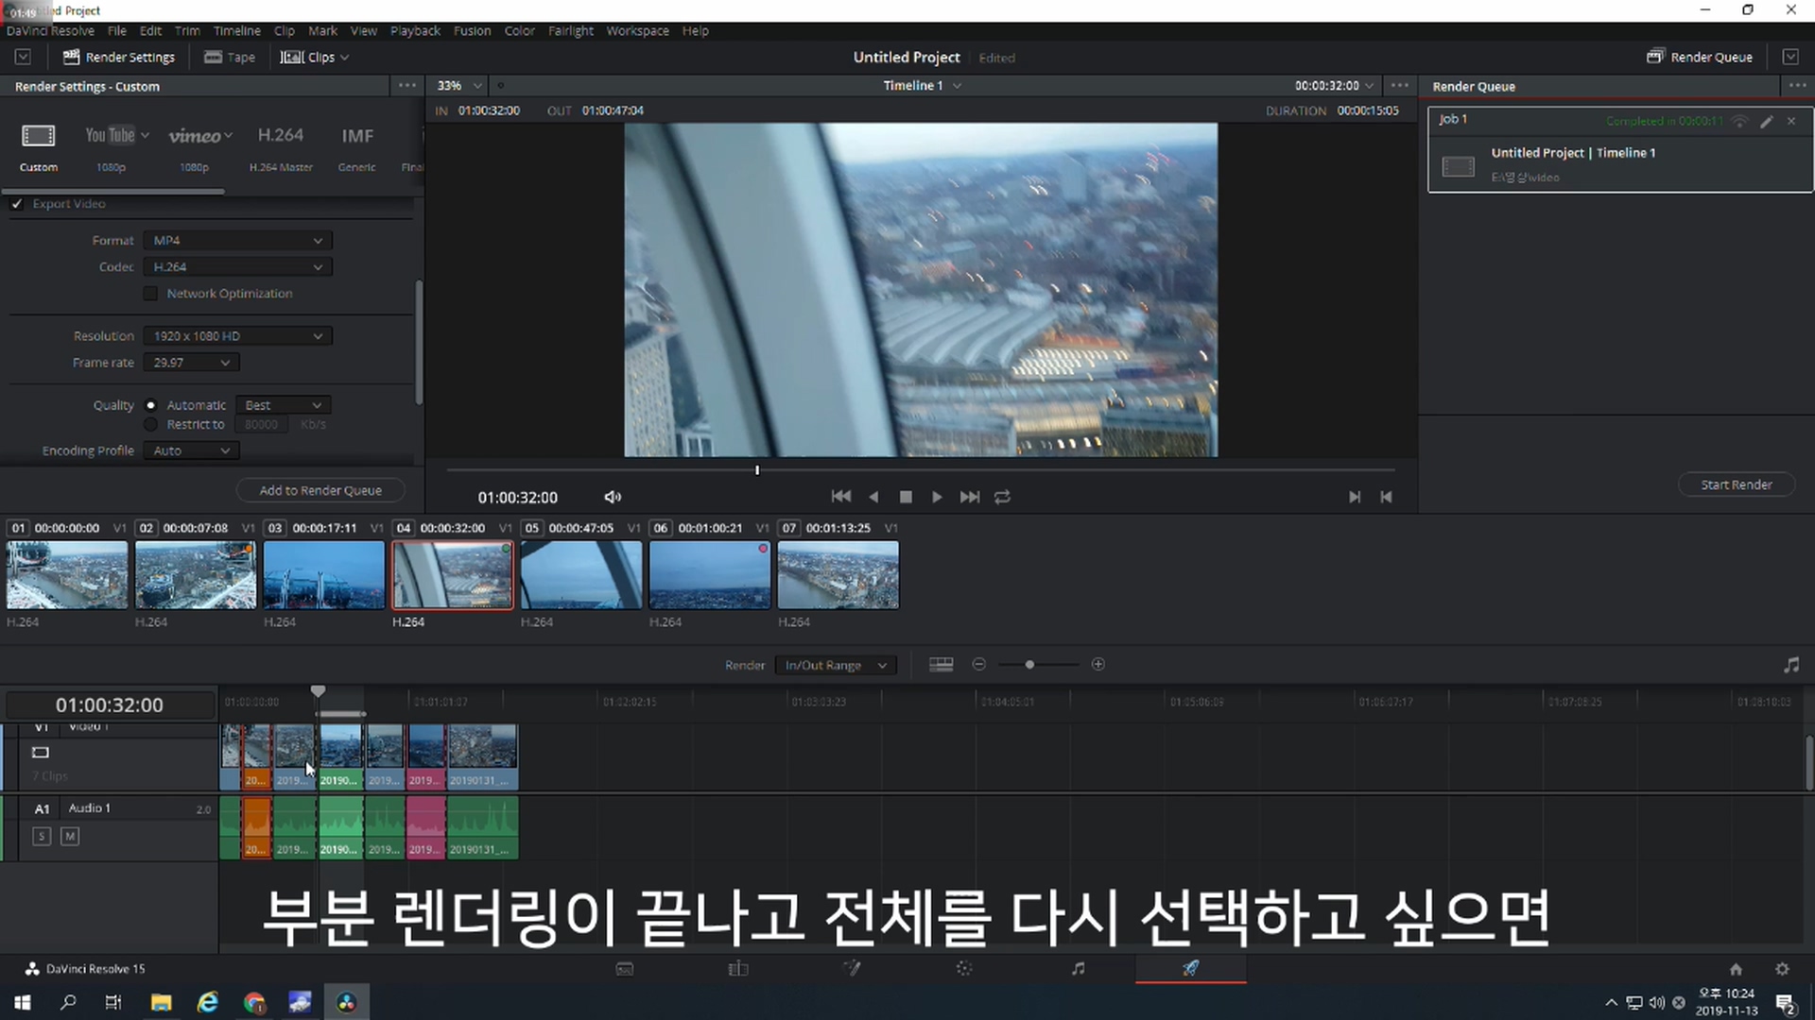Open the Deliver page rocket icon
Viewport: 1815px width, 1020px height.
tap(1190, 968)
